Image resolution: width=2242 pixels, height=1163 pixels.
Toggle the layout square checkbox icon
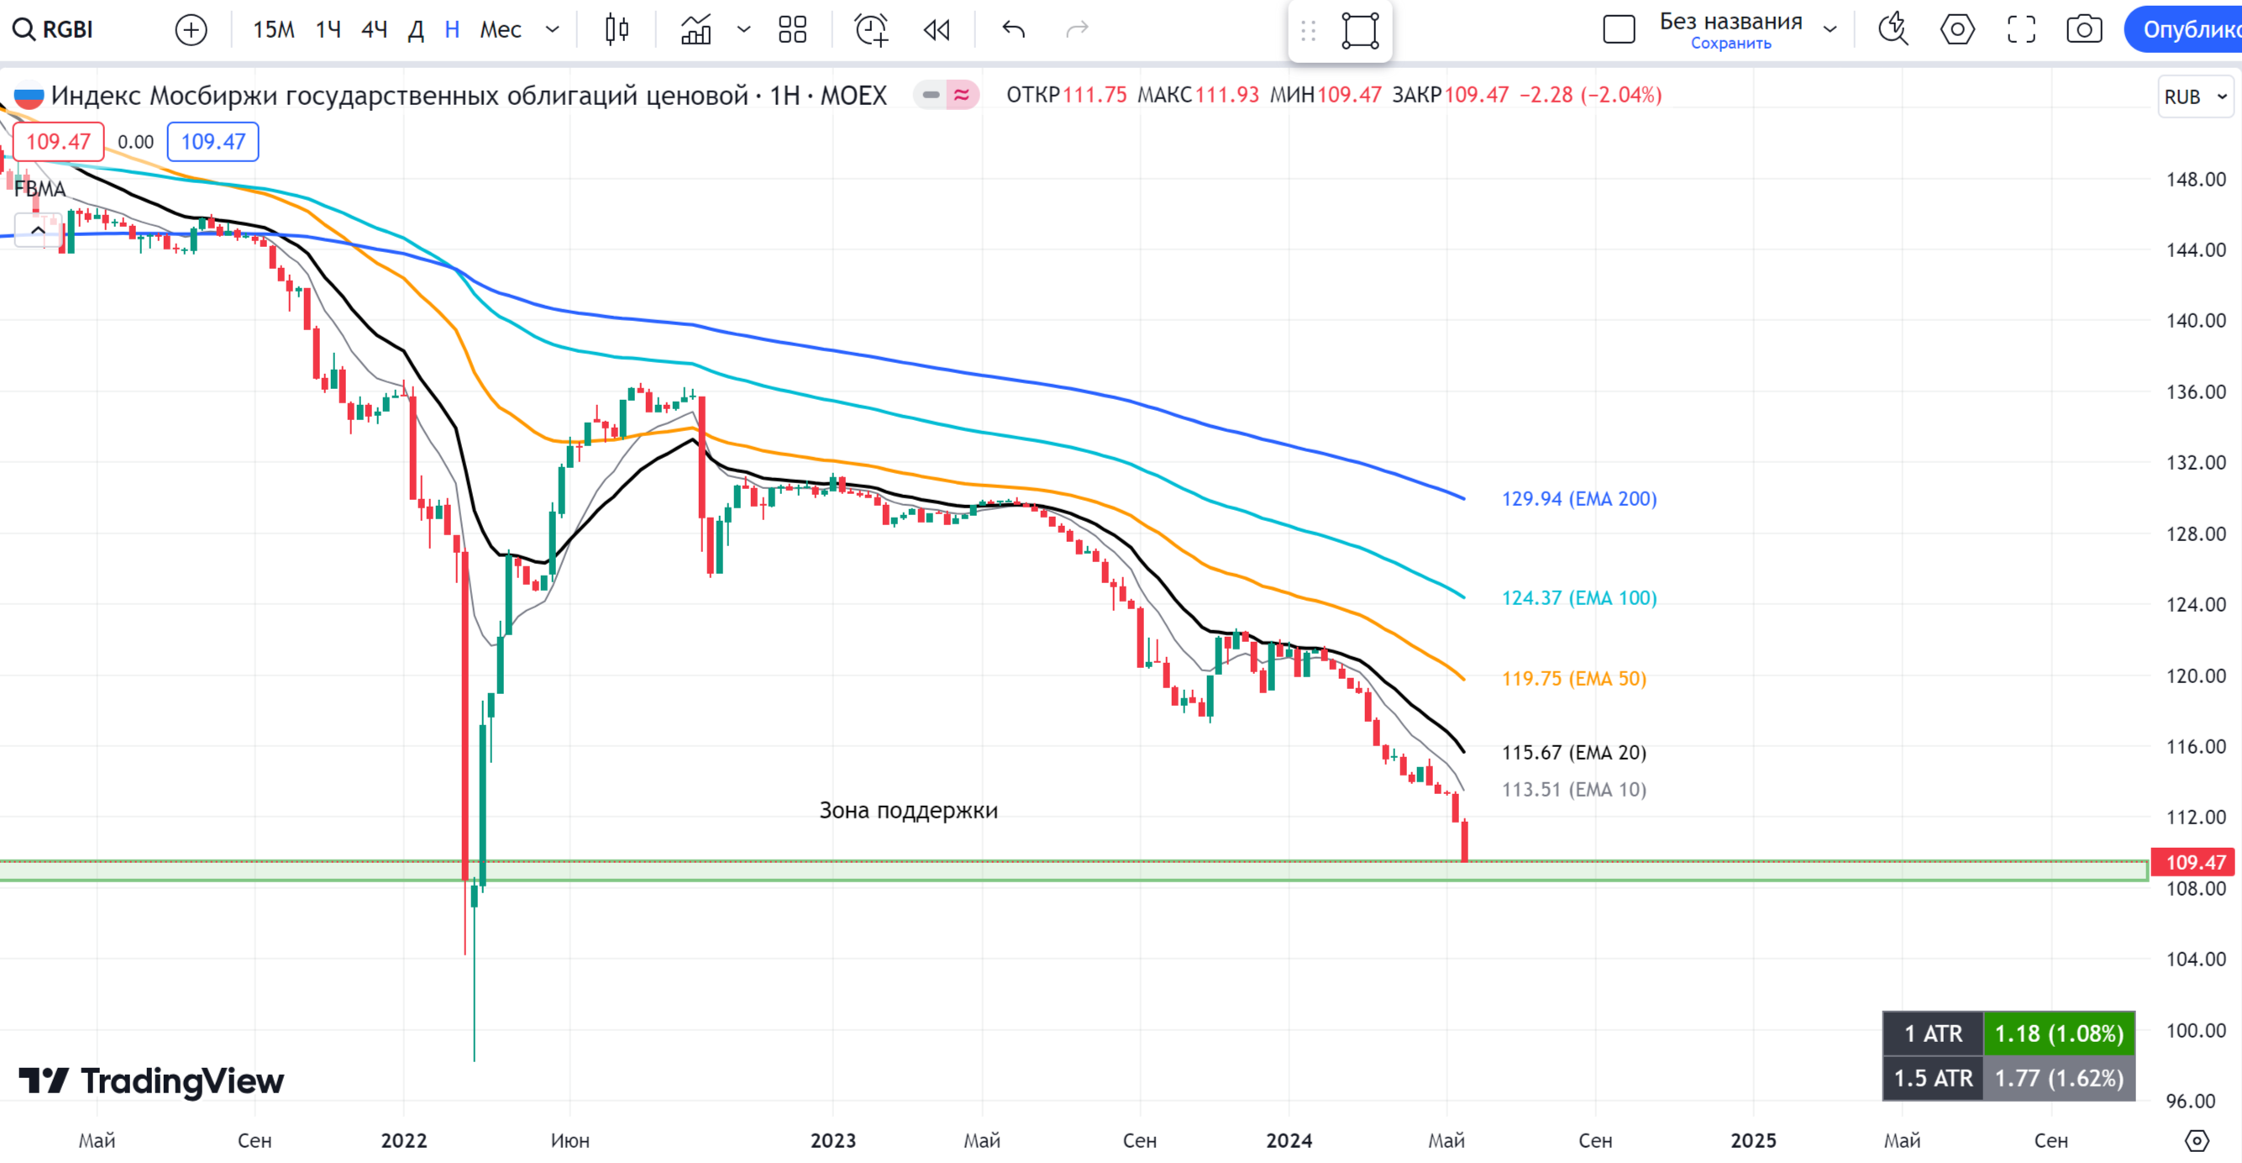click(x=1619, y=29)
